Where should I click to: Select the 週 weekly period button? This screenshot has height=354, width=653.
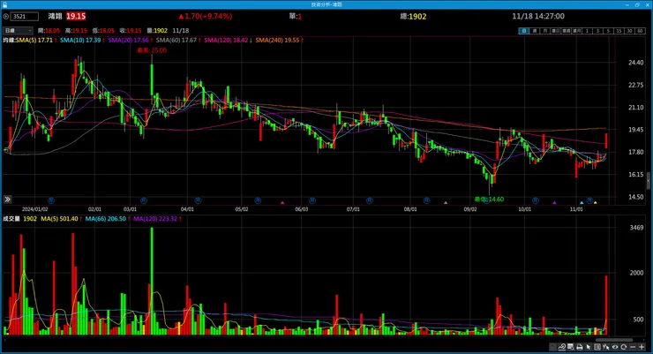pos(535,31)
